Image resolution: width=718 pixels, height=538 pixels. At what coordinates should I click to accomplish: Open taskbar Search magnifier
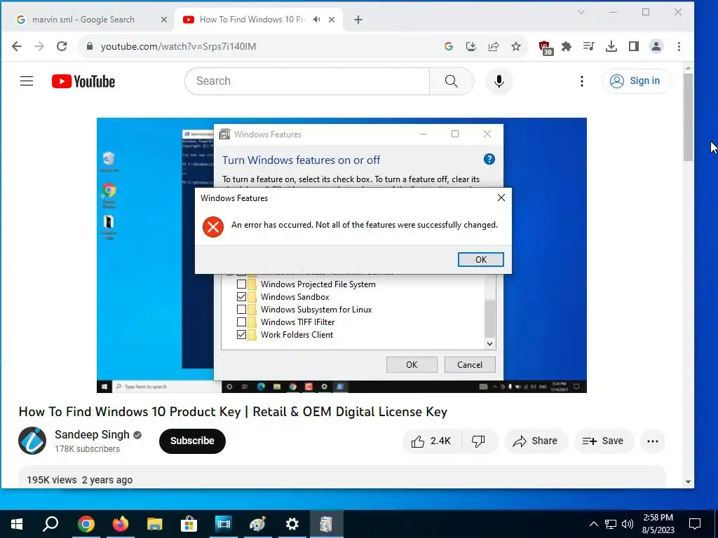[50, 524]
